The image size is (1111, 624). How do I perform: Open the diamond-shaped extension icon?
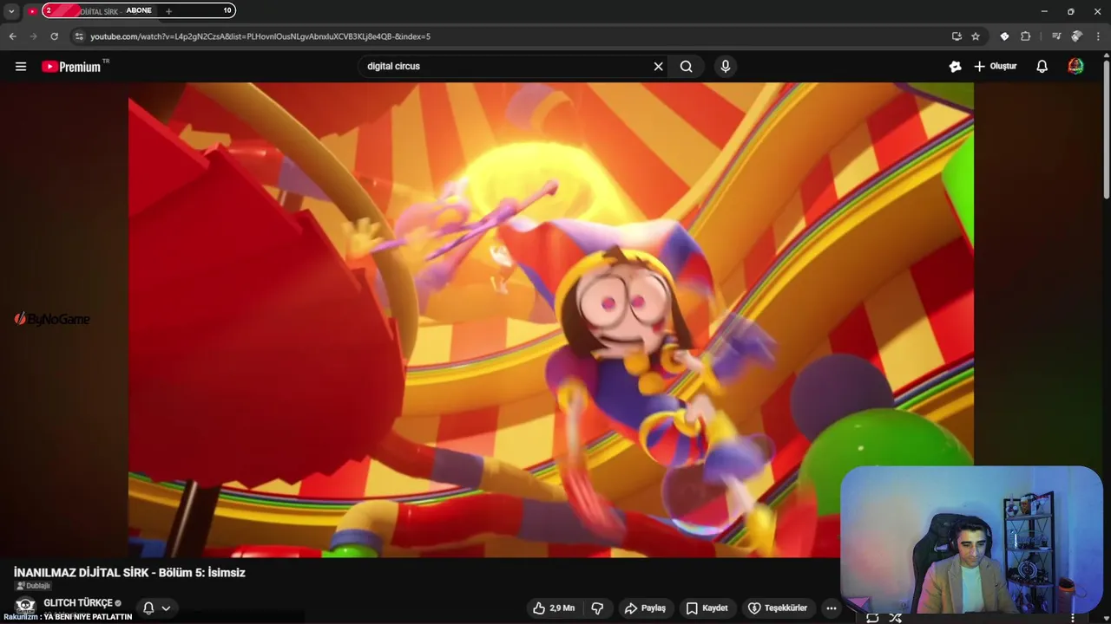coord(1004,36)
